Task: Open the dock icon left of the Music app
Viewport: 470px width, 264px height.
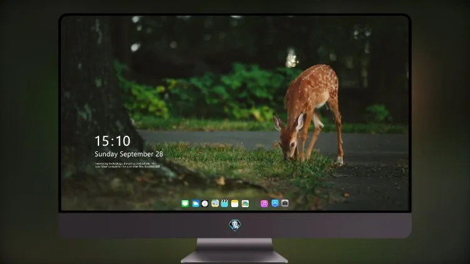Action: (245, 203)
